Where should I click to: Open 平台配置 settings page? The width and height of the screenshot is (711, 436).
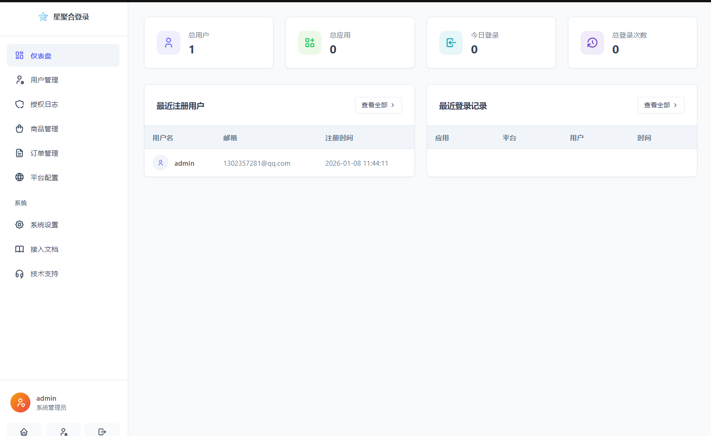tap(44, 178)
